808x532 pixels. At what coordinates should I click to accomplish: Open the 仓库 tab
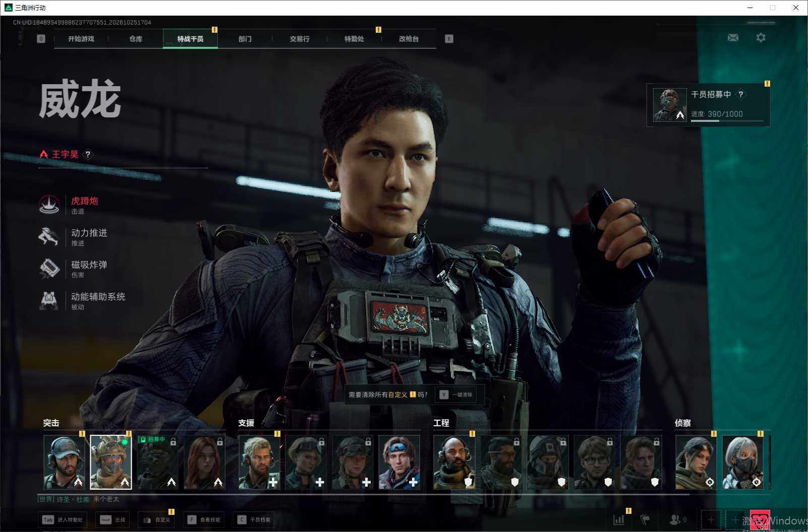[136, 39]
